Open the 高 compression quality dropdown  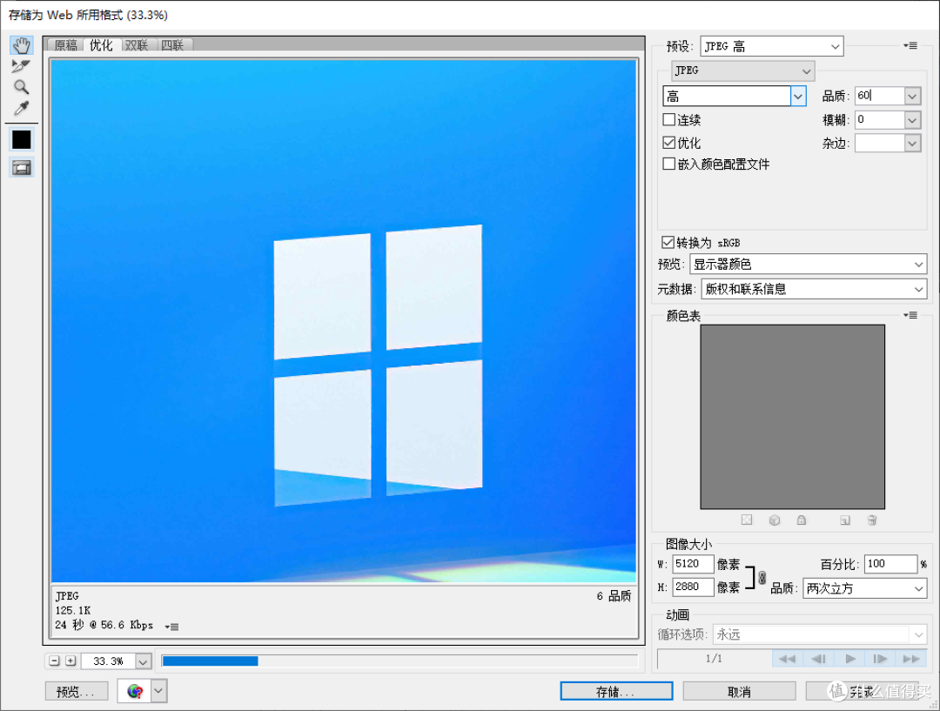pos(735,96)
